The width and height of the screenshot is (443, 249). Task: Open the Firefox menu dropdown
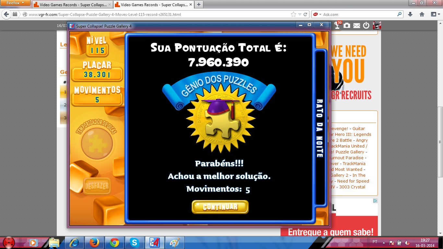pos(16,3)
